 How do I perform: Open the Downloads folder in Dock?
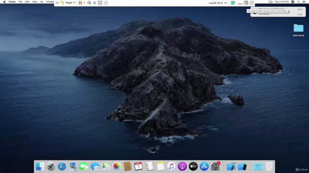point(258,166)
